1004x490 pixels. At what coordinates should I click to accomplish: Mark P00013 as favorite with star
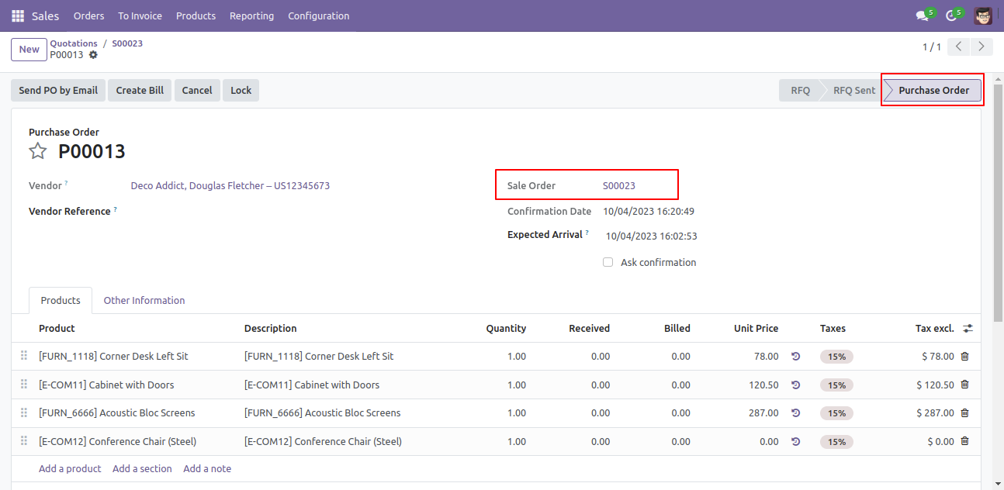tap(38, 151)
